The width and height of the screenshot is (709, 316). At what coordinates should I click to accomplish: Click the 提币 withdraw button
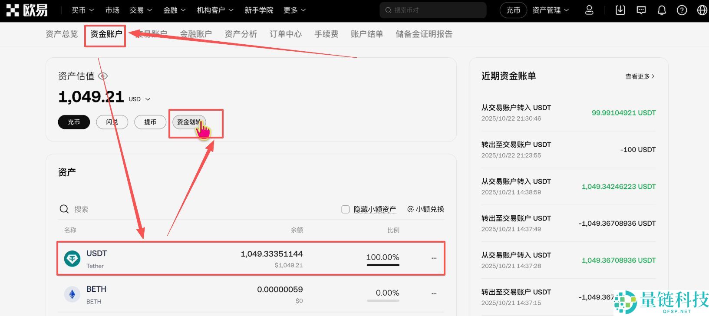click(150, 122)
